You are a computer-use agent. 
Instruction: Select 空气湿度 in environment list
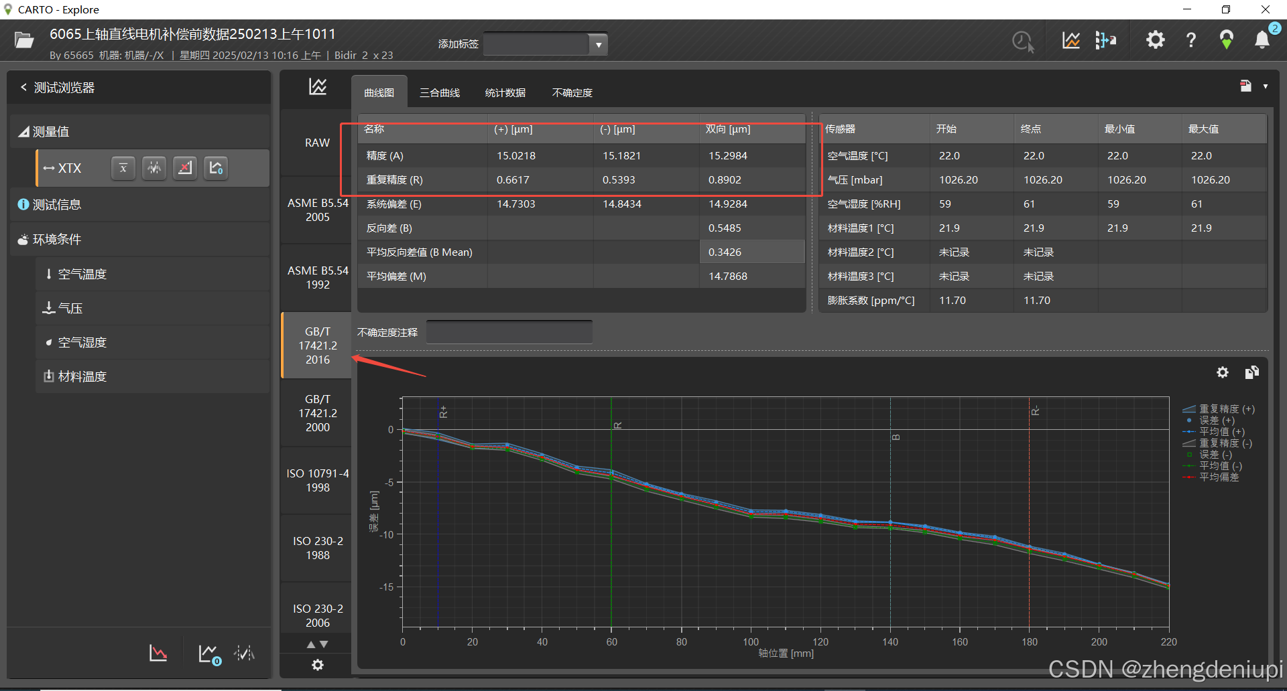(153, 343)
